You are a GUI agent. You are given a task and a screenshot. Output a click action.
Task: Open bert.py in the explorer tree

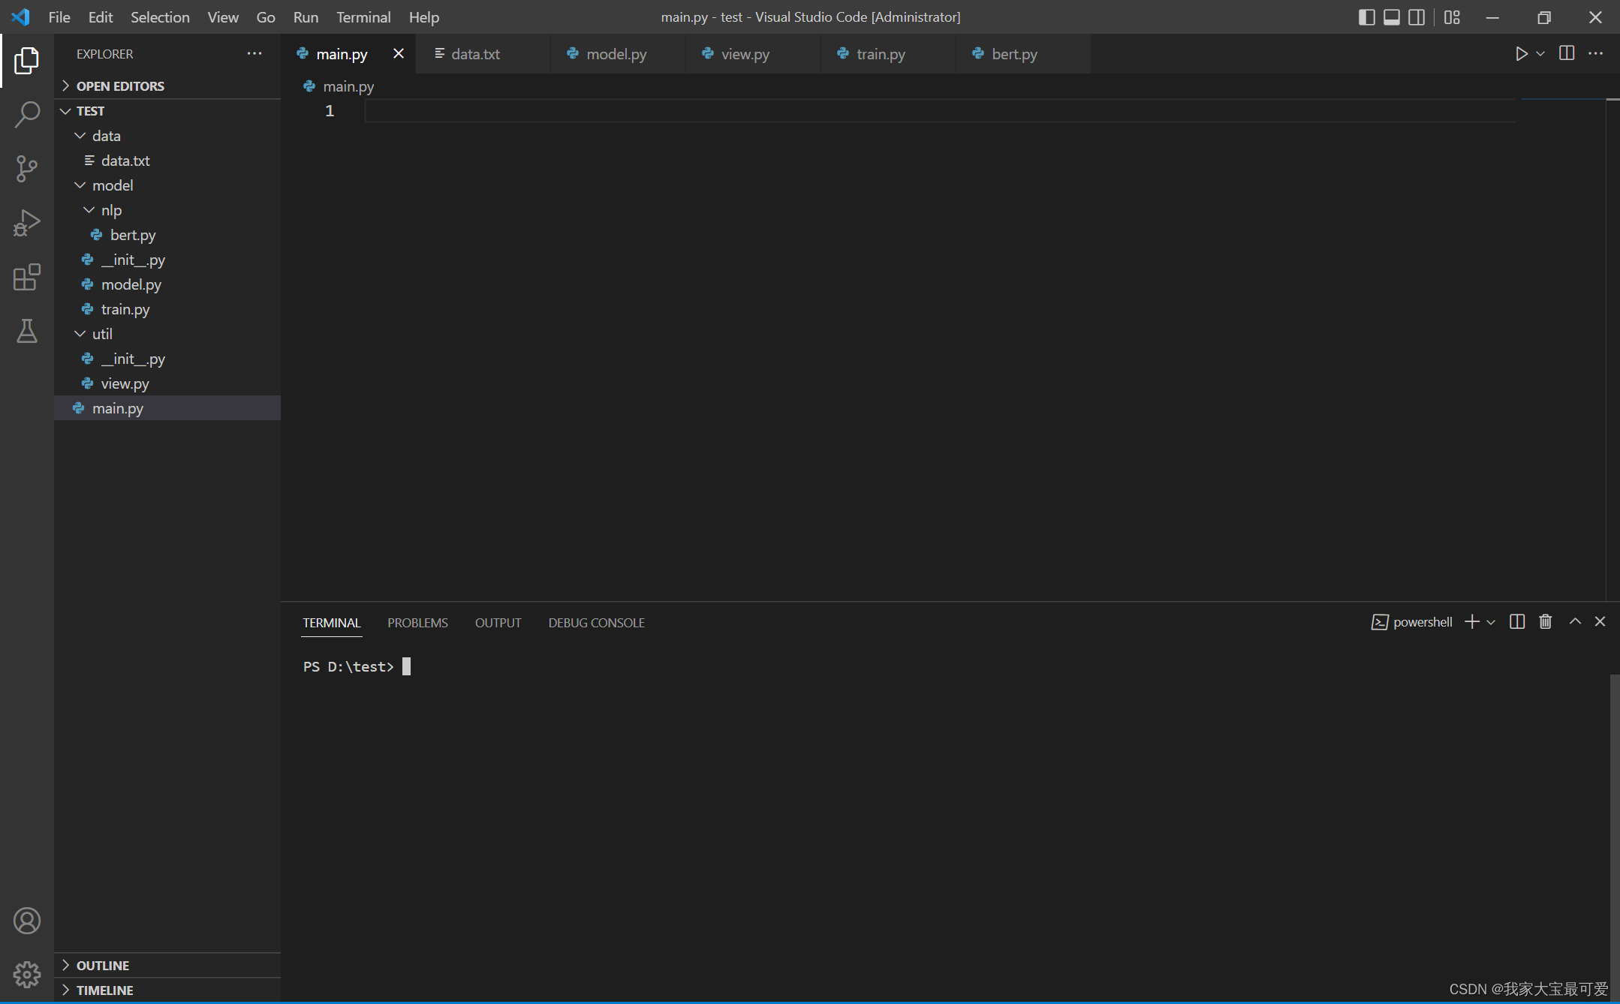(133, 235)
